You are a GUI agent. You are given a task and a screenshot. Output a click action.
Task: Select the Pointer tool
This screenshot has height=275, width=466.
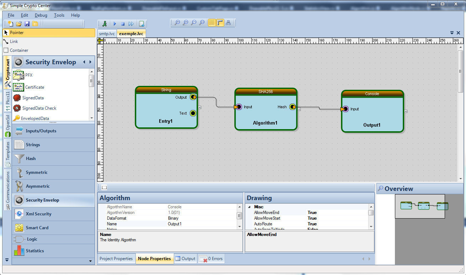coord(49,33)
